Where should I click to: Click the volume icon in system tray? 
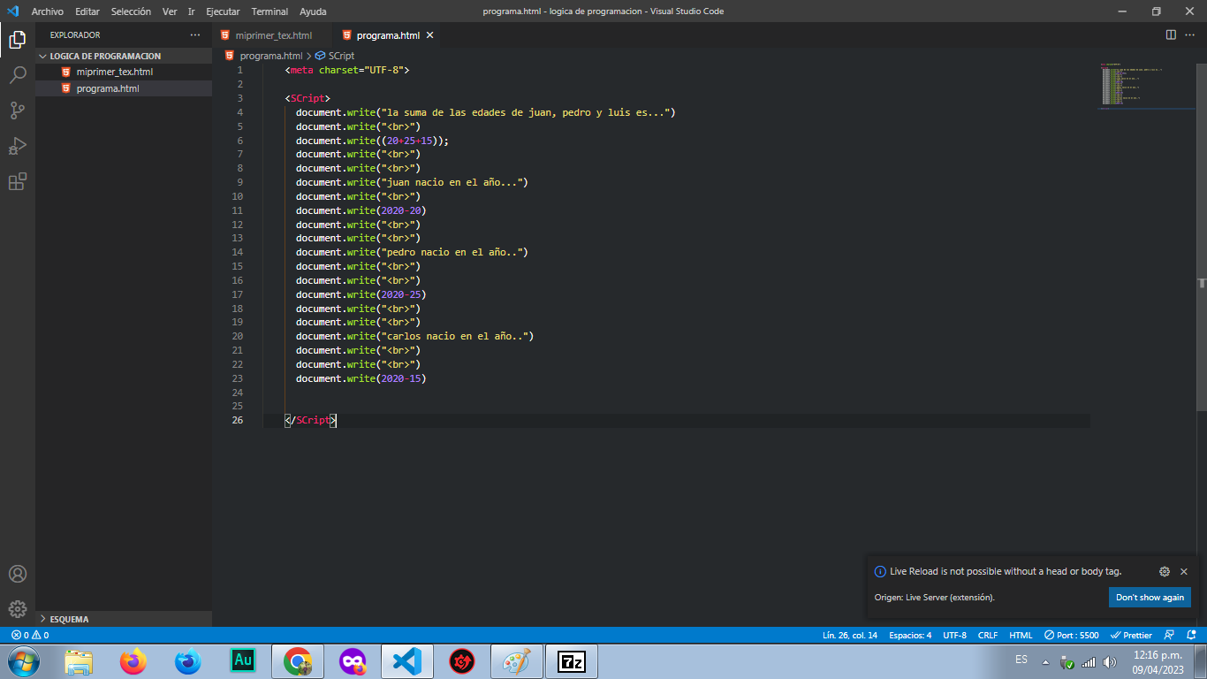(x=1110, y=662)
